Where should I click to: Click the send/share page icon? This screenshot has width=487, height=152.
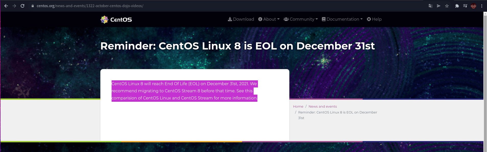click(x=438, y=6)
